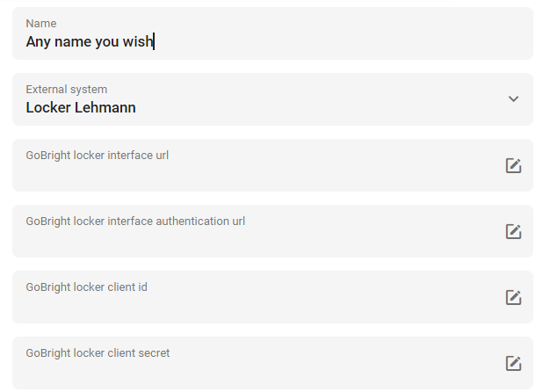
Task: Place cursor after 'wish' in Name field
Action: 154,41
